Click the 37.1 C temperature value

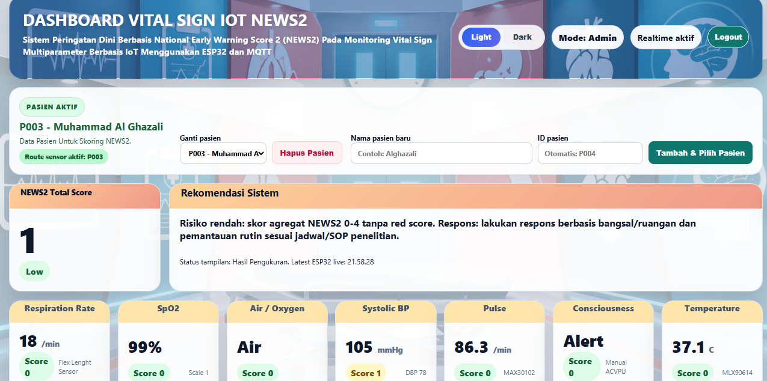693,347
